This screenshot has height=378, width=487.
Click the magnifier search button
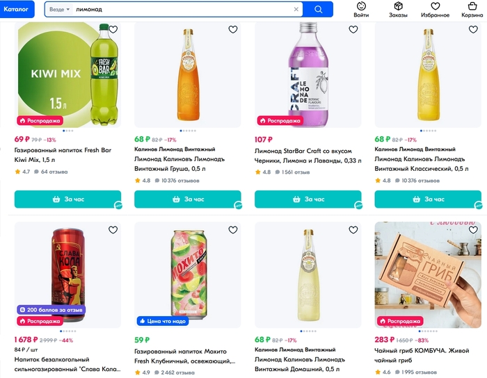point(319,10)
